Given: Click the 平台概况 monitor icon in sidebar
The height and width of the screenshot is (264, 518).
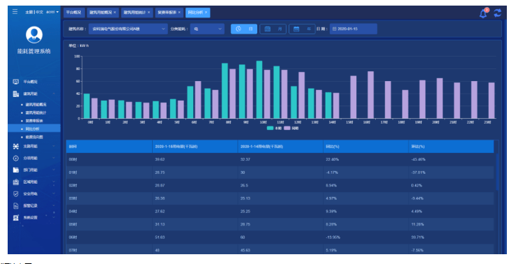Looking at the screenshot, I should (x=16, y=82).
